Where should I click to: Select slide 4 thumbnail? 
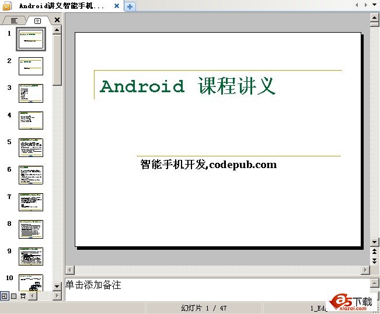click(x=31, y=120)
